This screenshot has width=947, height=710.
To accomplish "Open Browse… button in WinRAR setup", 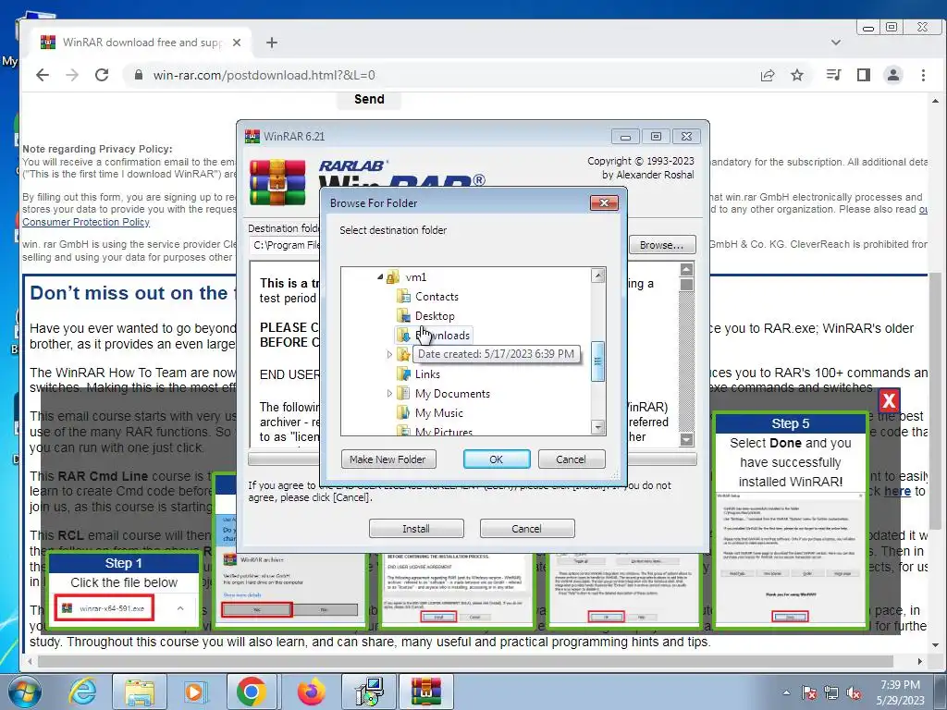I will pyautogui.click(x=662, y=245).
